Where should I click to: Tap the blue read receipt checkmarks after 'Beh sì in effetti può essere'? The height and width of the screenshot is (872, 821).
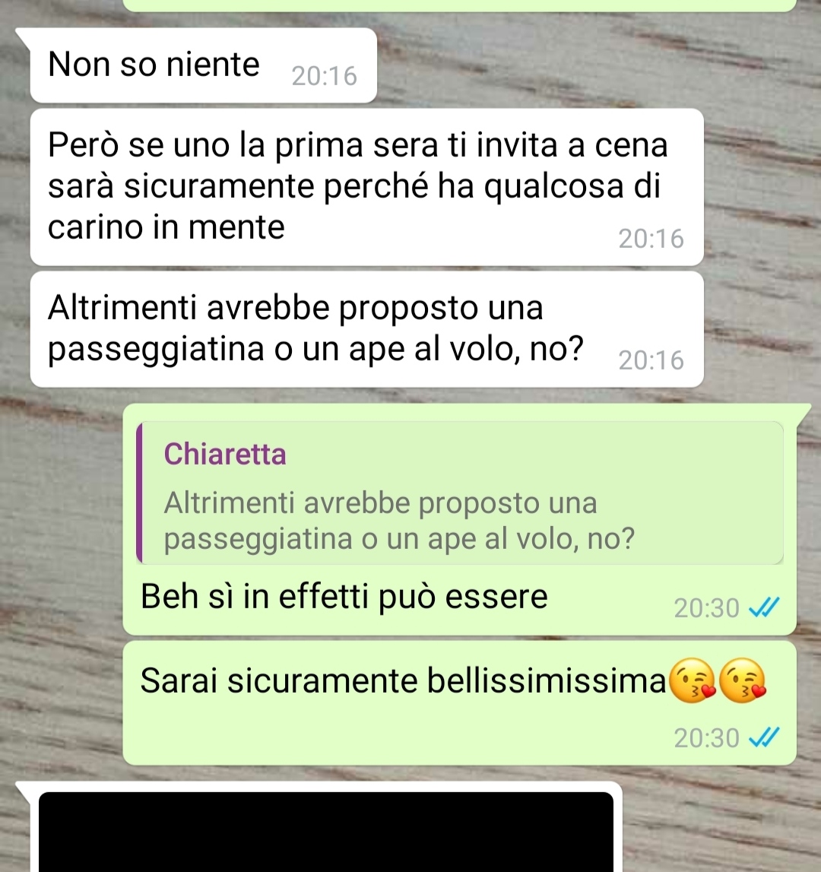tap(764, 607)
